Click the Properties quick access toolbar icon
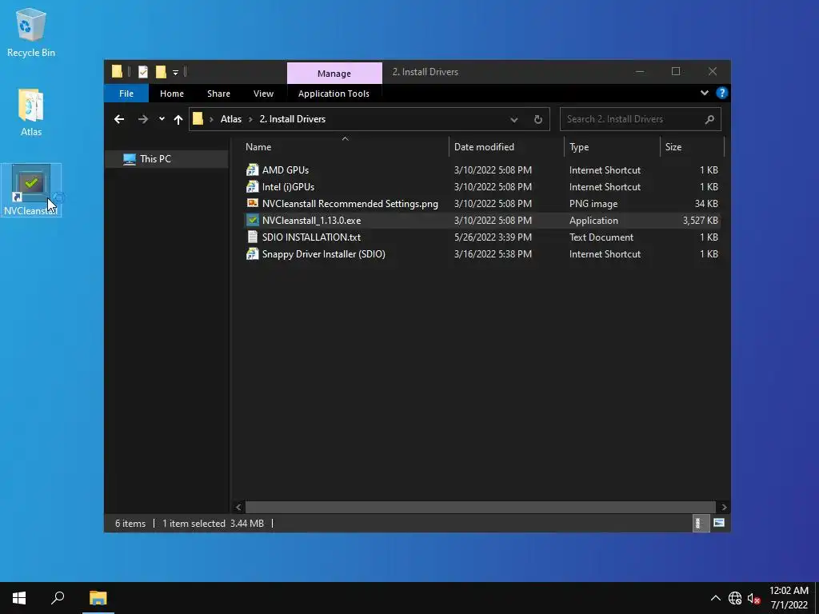Screen dimensions: 819x614 (142, 71)
